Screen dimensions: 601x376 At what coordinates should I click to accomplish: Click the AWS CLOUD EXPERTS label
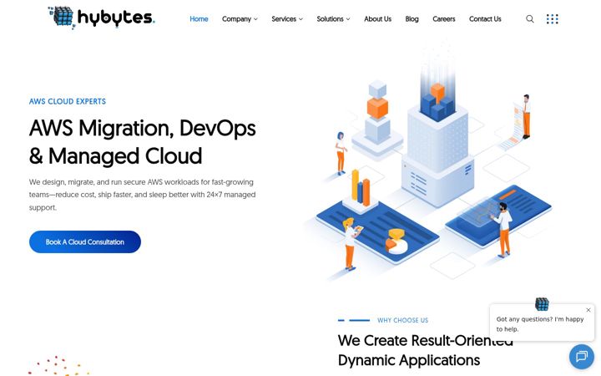click(68, 101)
